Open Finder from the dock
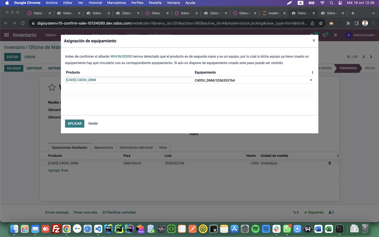The height and width of the screenshot is (237, 379). [x=14, y=228]
